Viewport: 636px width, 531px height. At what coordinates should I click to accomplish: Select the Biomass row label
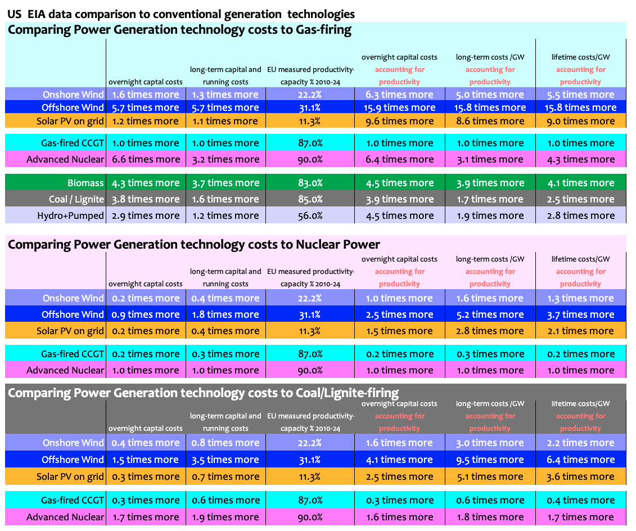click(x=85, y=183)
